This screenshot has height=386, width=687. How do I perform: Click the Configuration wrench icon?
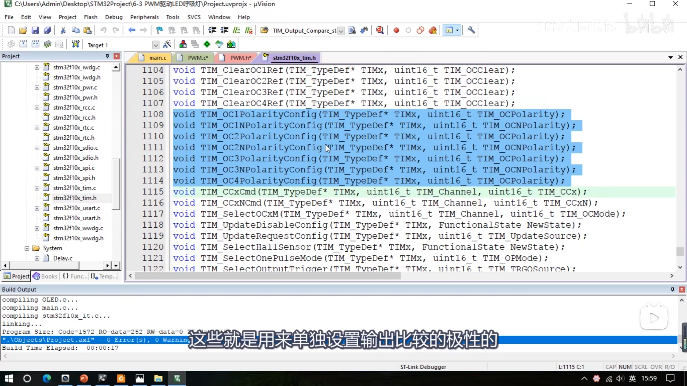coord(471,30)
